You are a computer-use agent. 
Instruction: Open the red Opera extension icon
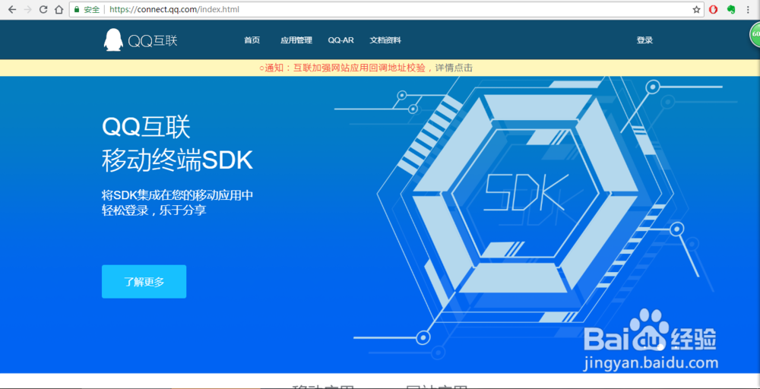click(x=713, y=9)
